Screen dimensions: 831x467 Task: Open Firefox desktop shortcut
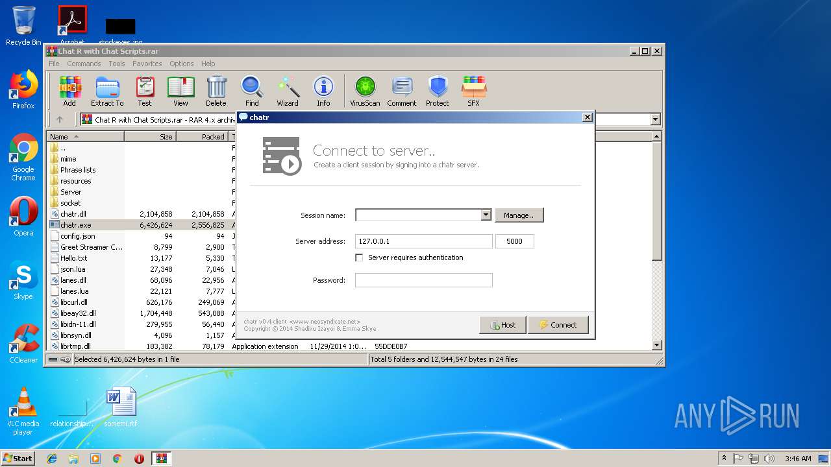(23, 90)
